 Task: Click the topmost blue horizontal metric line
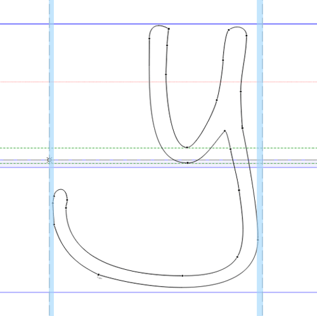tap(158, 24)
